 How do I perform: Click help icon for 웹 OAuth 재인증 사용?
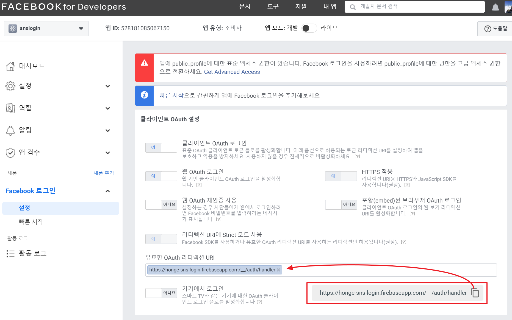(219, 219)
